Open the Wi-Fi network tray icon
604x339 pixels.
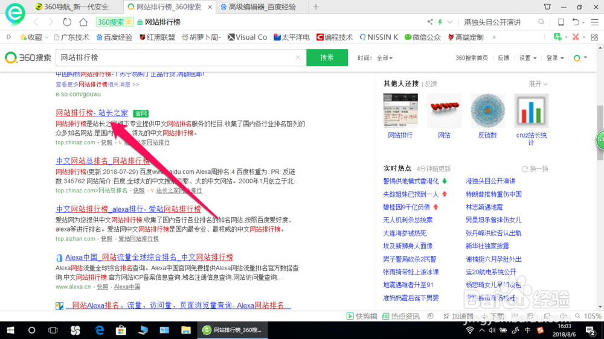[469, 330]
